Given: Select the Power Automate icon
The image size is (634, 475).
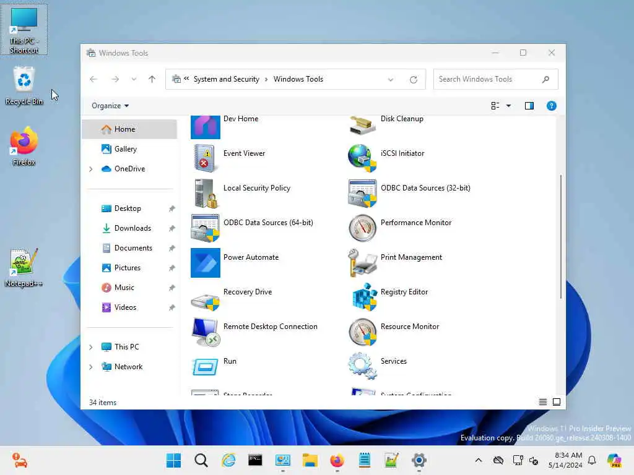Looking at the screenshot, I should coord(205,262).
